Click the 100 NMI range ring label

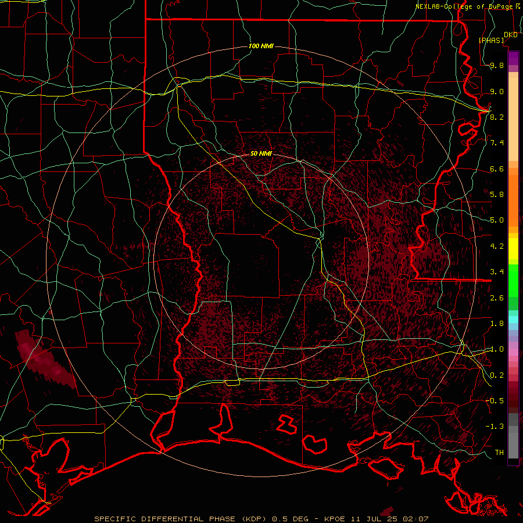[x=261, y=46]
